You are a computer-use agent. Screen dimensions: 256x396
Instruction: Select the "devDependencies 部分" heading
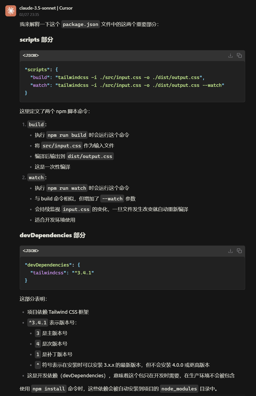click(x=53, y=235)
